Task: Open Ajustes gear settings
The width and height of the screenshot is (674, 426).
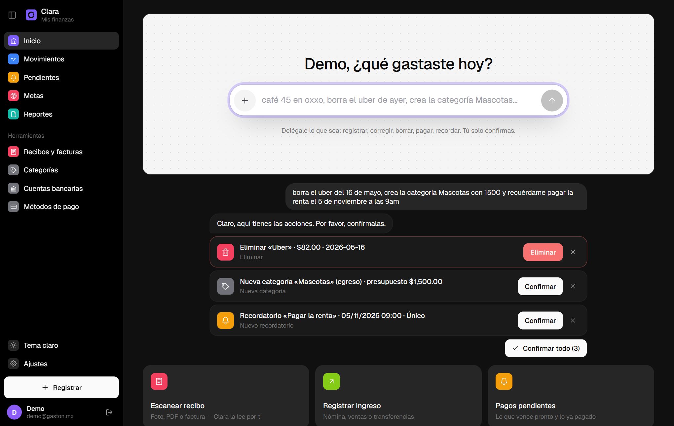Action: [61, 364]
